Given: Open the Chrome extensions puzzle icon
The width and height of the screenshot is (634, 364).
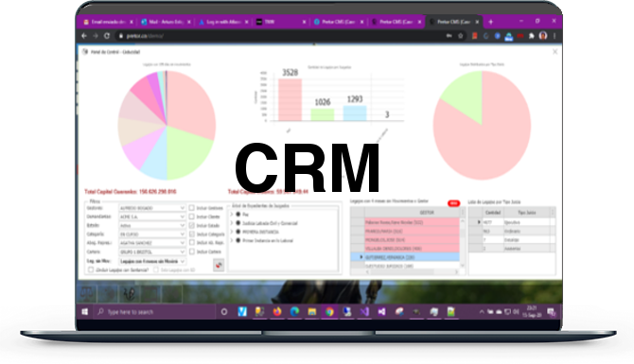Looking at the screenshot, I should point(531,36).
